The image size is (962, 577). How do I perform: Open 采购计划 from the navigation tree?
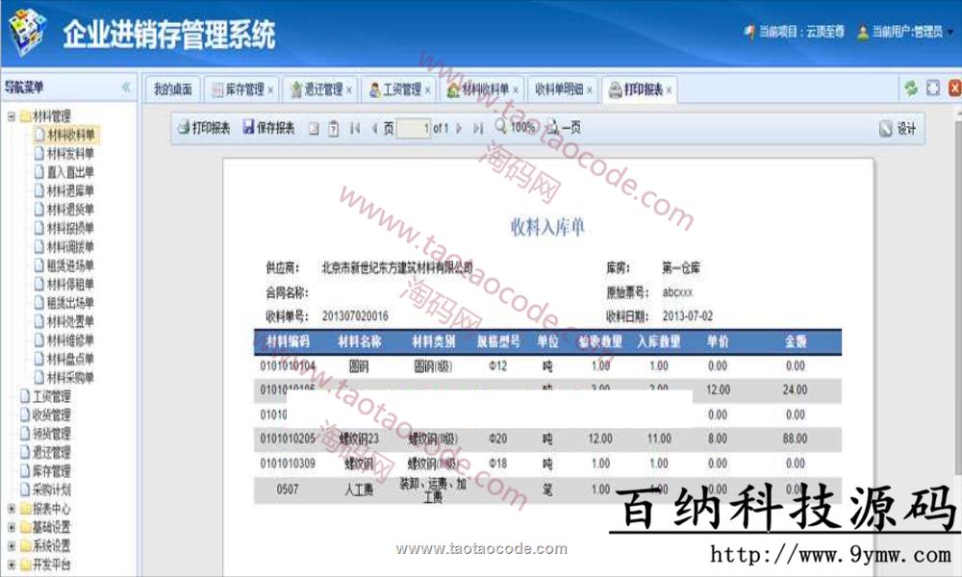coord(51,489)
